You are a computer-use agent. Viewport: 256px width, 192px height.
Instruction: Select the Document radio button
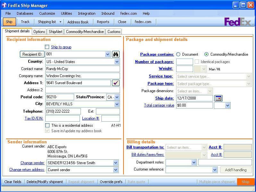(178, 54)
